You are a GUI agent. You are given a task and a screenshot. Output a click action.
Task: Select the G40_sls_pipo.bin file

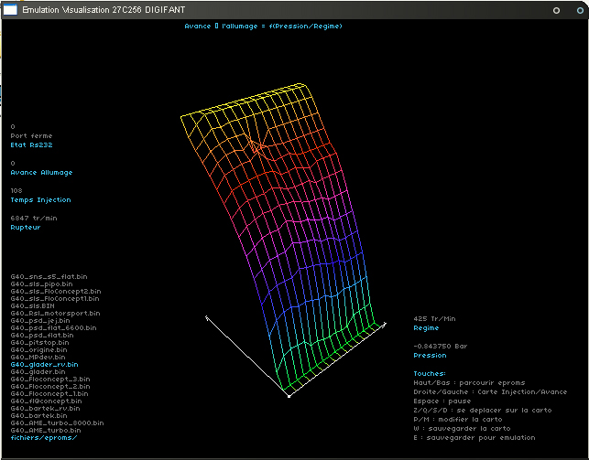click(42, 283)
